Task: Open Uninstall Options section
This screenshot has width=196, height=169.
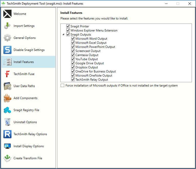Action: tap(28, 122)
